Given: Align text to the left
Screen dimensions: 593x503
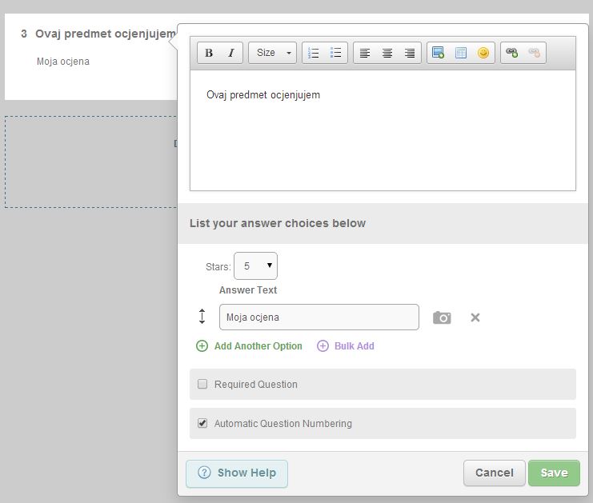Looking at the screenshot, I should 365,53.
